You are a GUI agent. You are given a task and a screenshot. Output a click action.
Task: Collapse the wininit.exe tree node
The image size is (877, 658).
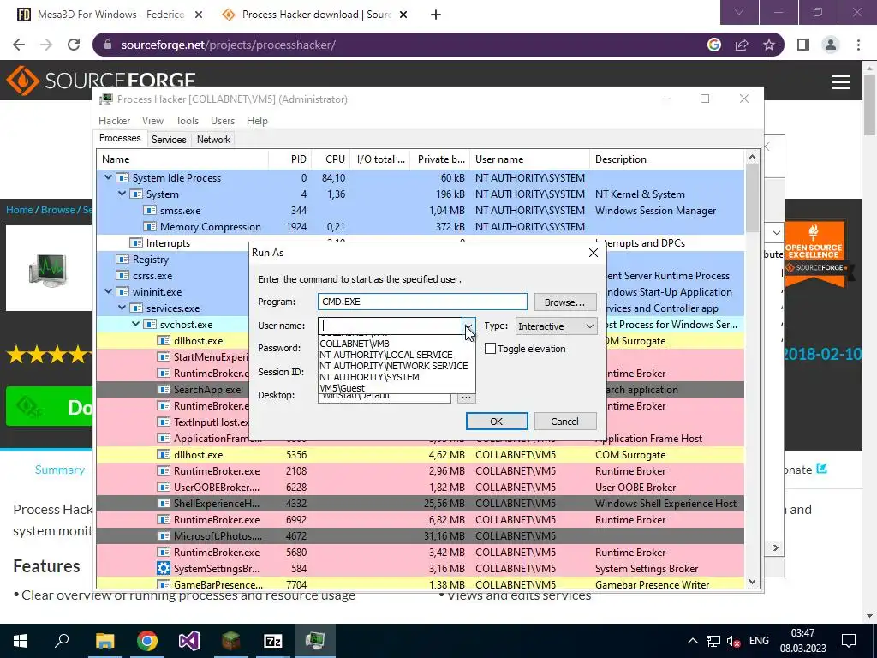coord(108,291)
